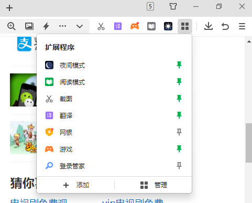Click the Alipay logo on the page
Screen dimensions: 252x203
pyautogui.click(x=24, y=44)
